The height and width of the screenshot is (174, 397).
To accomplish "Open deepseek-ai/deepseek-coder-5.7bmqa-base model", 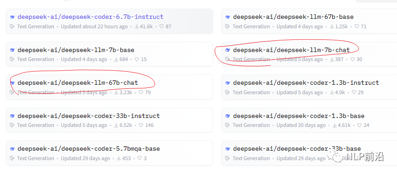I will 89,149.
